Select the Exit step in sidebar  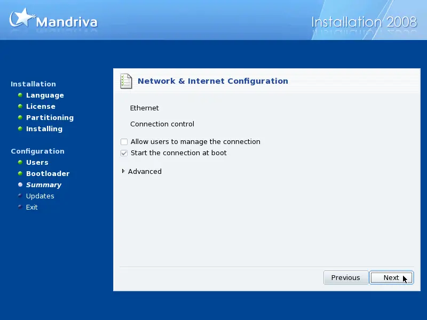pyautogui.click(x=31, y=207)
